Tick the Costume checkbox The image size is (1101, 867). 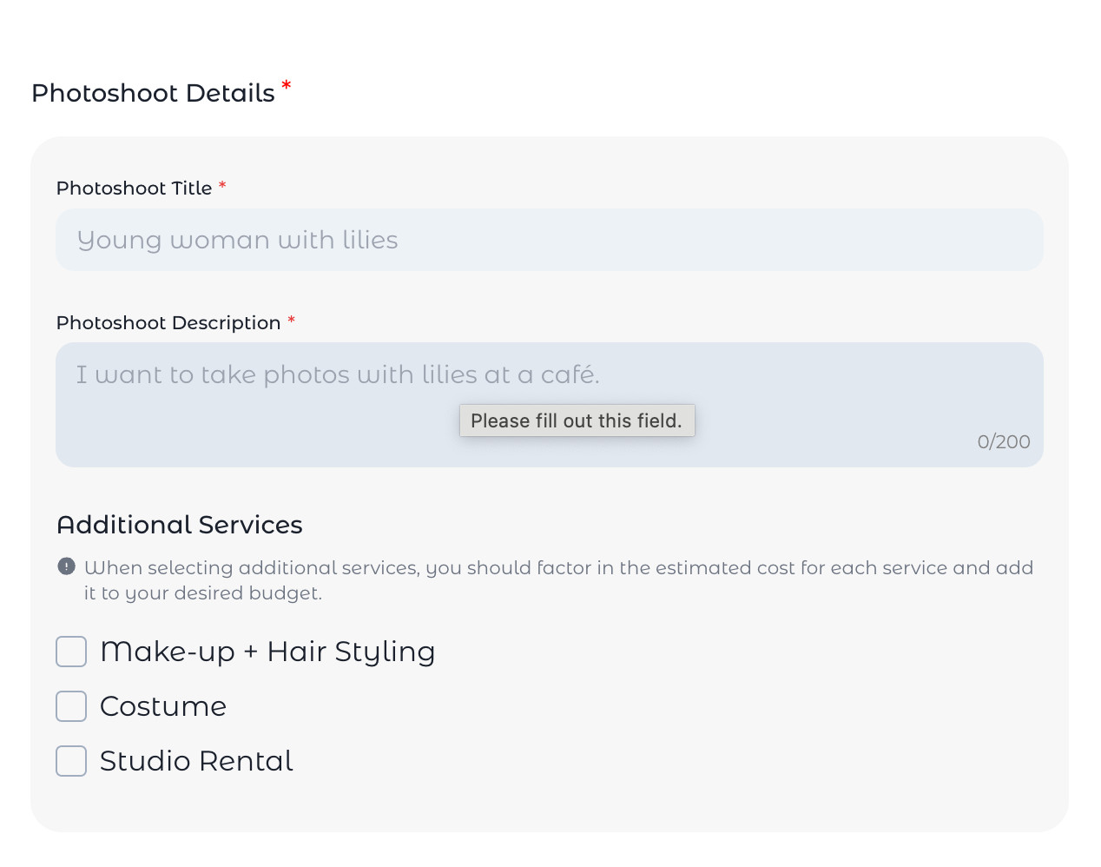(71, 706)
